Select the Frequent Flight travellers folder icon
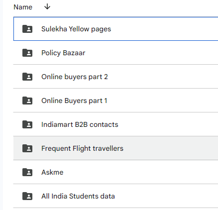This screenshot has width=218, height=210. point(27,148)
